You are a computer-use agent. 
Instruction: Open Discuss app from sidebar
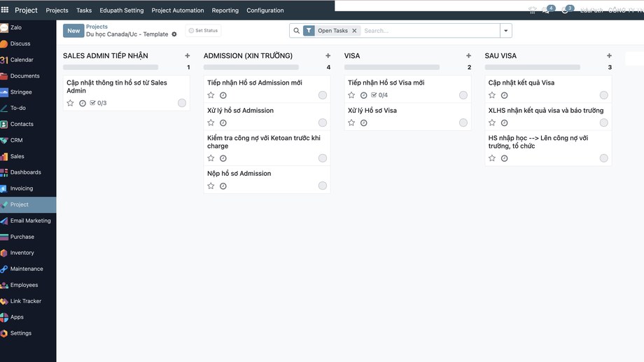[28, 43]
